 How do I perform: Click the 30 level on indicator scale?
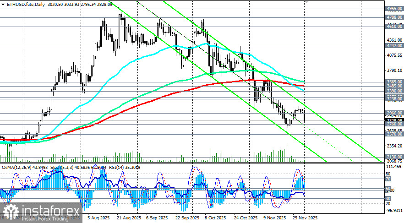coord(388,199)
